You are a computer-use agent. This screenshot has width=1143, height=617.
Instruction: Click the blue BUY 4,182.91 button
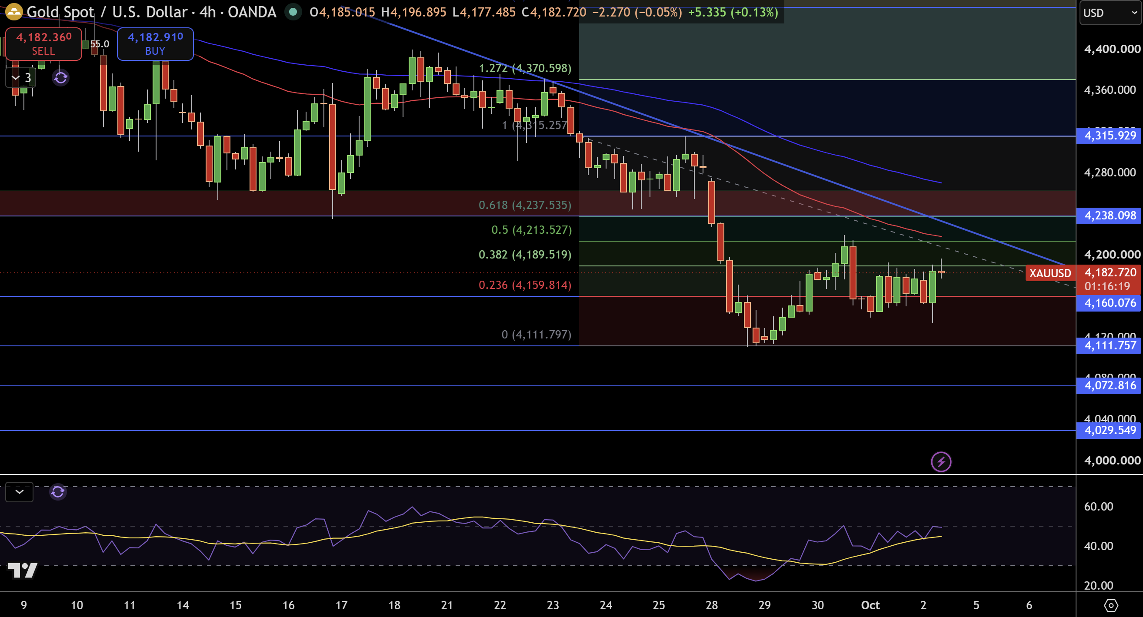click(155, 44)
